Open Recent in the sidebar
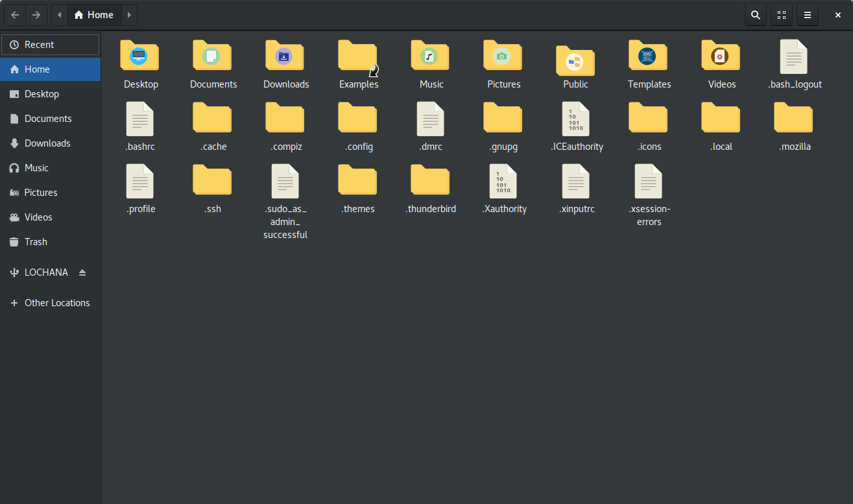853x504 pixels. (50, 45)
